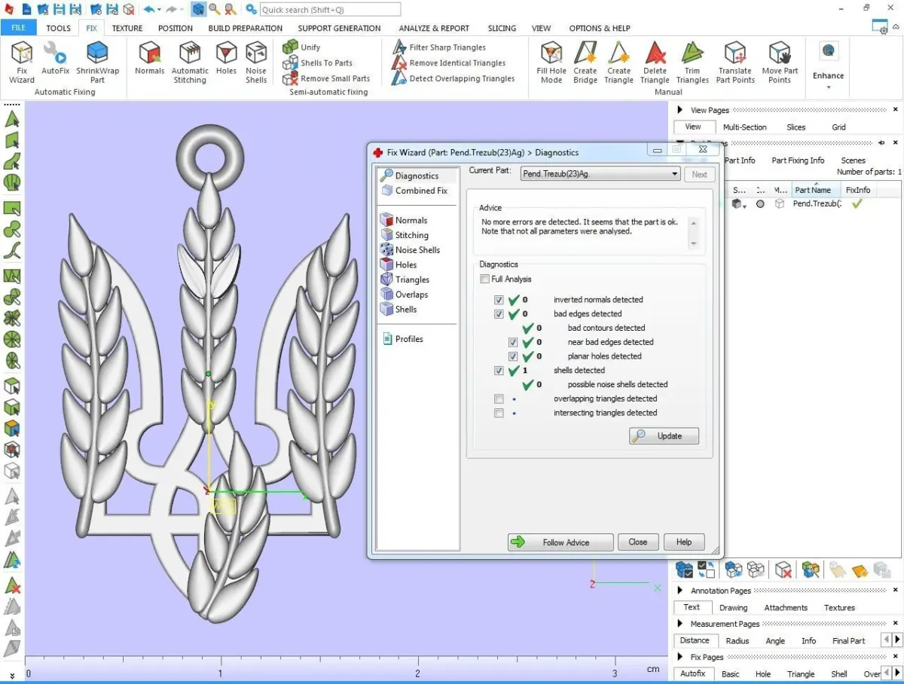
Task: Expand the Fix Pages panel arrow
Action: [680, 657]
